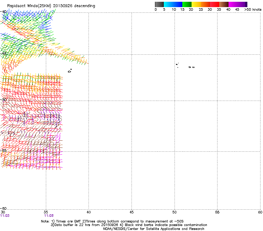Click the orange 25-30 knots legend swatch
Viewport: 263px width, 231px height.
205,4
